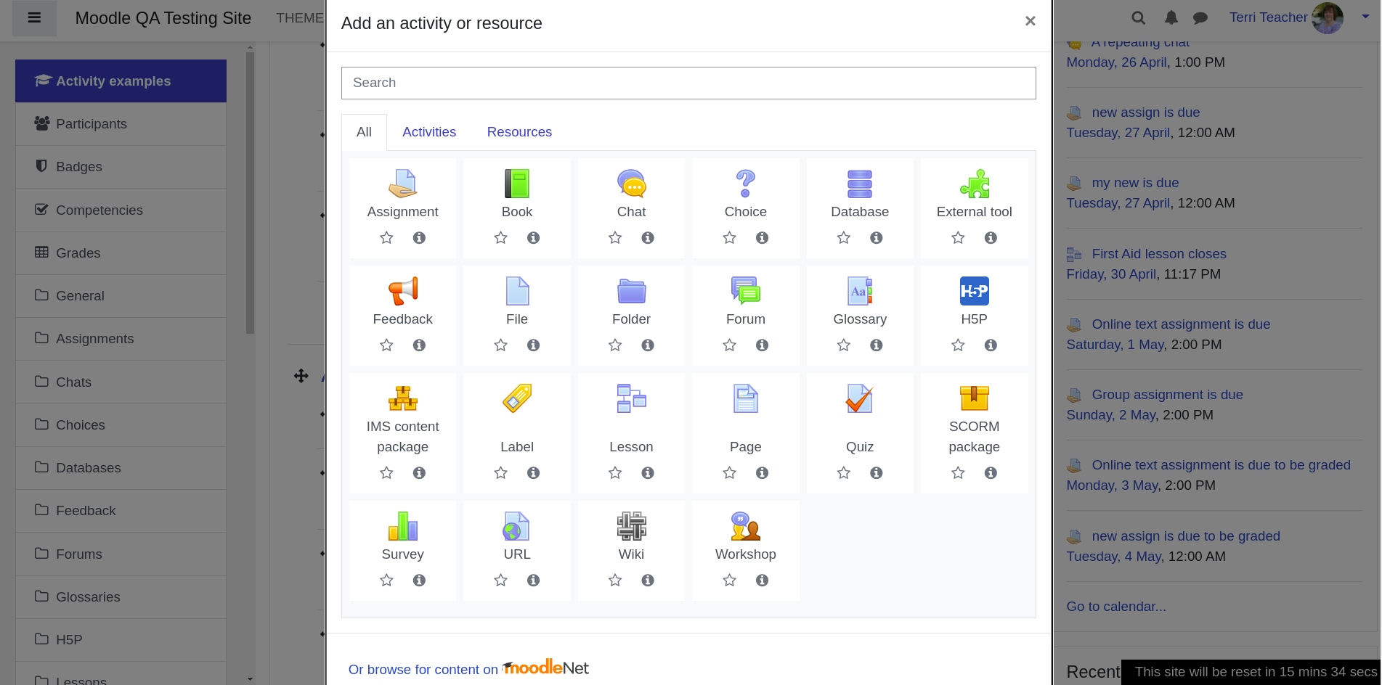Open the user menu dropdown arrow
This screenshot has width=1382, height=685.
1365,17
